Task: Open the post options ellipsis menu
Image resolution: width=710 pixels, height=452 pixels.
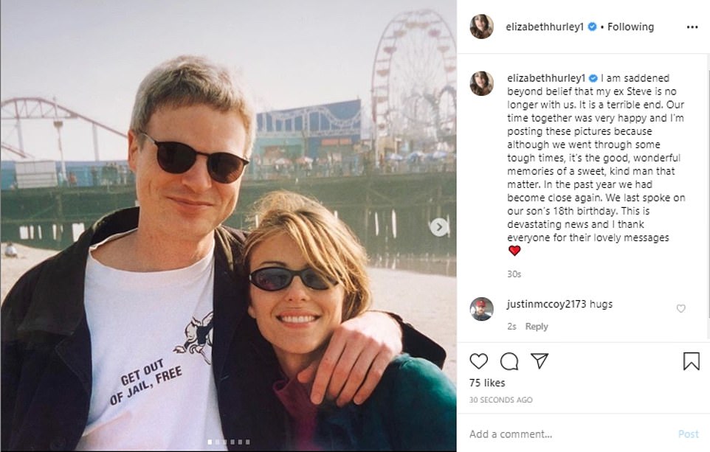Action: (692, 27)
